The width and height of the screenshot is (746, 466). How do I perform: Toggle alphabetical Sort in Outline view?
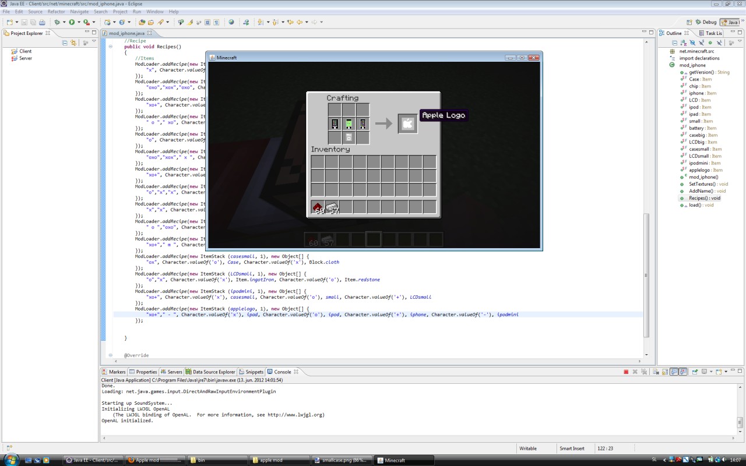coord(684,43)
